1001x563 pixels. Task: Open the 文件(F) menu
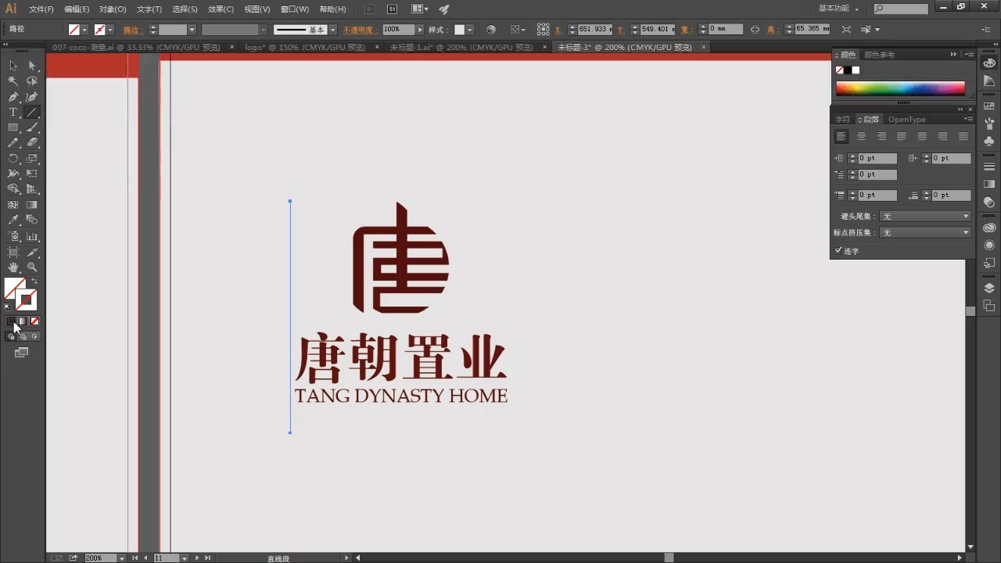[41, 9]
